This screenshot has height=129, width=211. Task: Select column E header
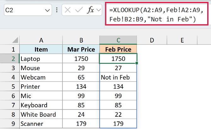pyautogui.click(x=182, y=40)
